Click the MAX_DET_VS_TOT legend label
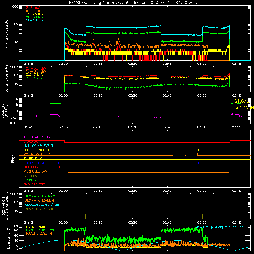The image size is (254, 254). pos(39,233)
